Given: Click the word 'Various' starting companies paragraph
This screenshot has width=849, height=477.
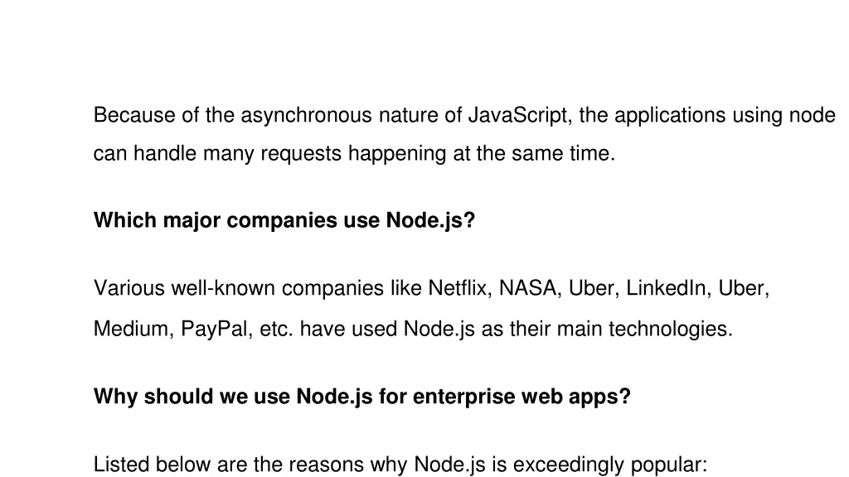Looking at the screenshot, I should pyautogui.click(x=129, y=288).
